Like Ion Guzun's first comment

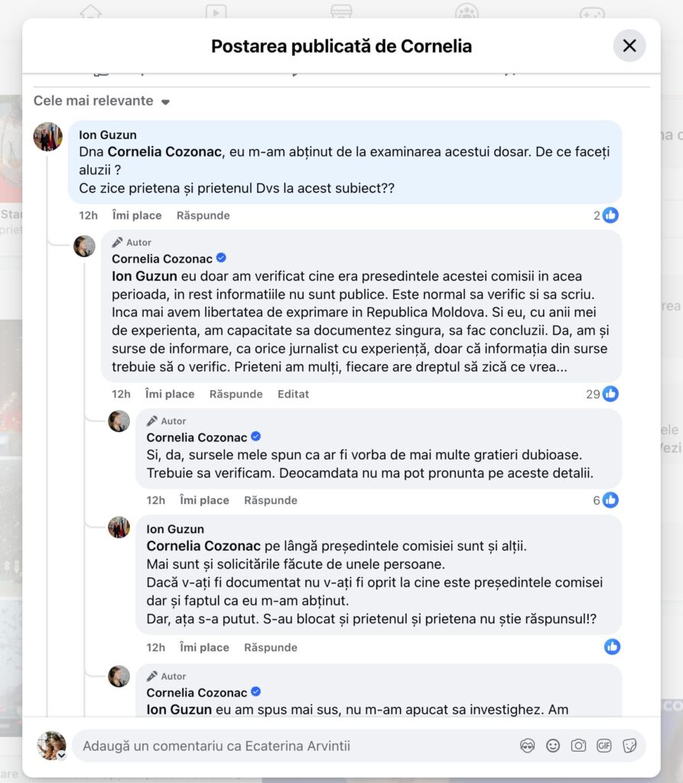pos(137,216)
